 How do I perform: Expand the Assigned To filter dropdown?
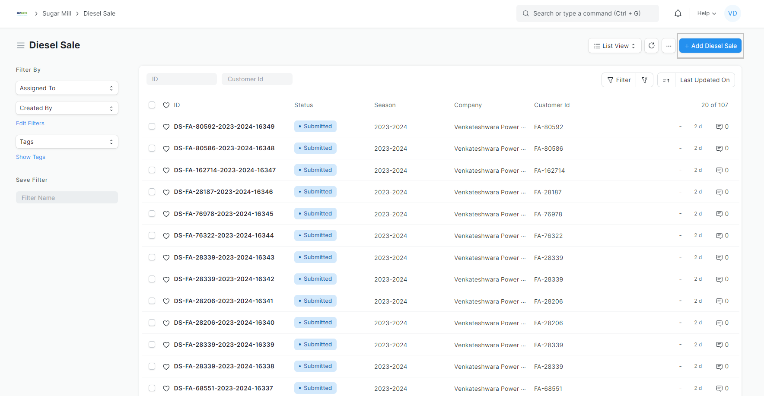pyautogui.click(x=67, y=88)
